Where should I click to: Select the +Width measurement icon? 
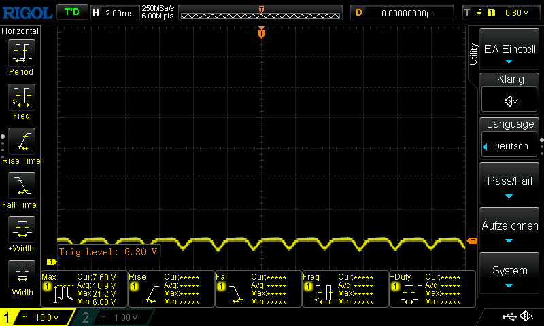21,230
